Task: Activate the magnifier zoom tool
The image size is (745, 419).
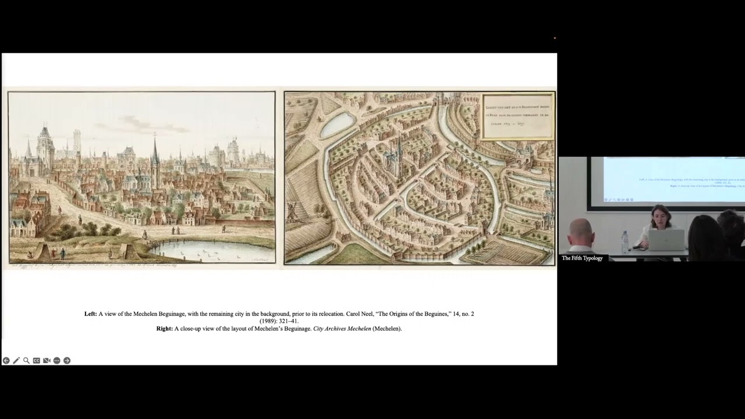Action: tap(26, 361)
